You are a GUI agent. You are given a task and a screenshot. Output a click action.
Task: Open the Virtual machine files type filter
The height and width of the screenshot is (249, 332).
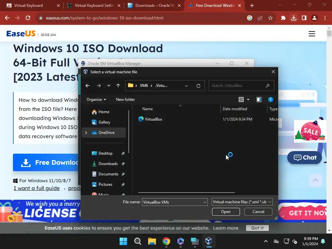242,202
